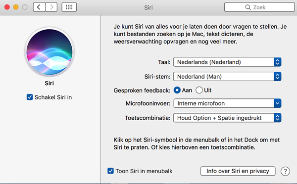The width and height of the screenshot is (297, 184).
Task: Click the large Siri icon
Action: (49, 51)
